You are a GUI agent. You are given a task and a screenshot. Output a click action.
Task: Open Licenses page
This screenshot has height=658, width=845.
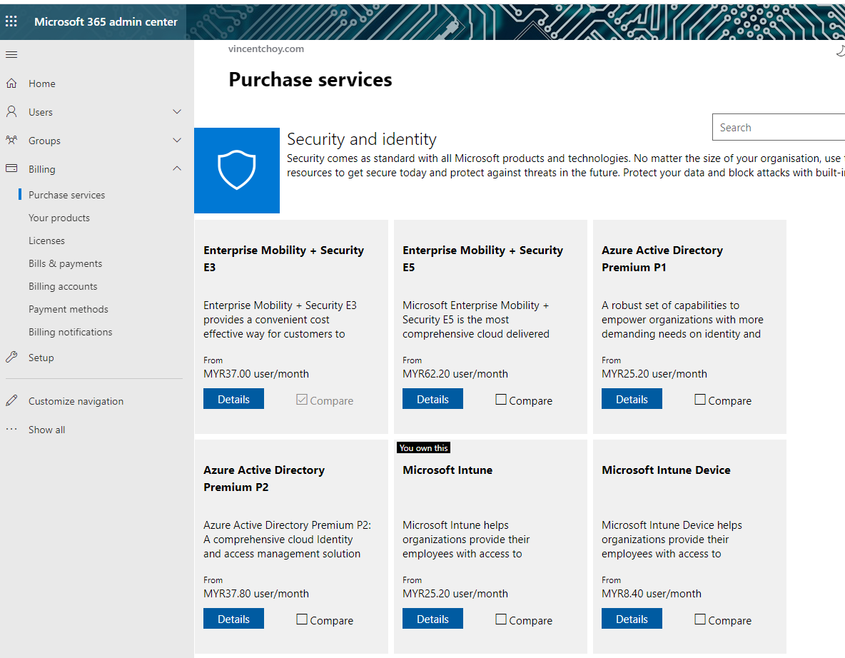[x=46, y=241]
